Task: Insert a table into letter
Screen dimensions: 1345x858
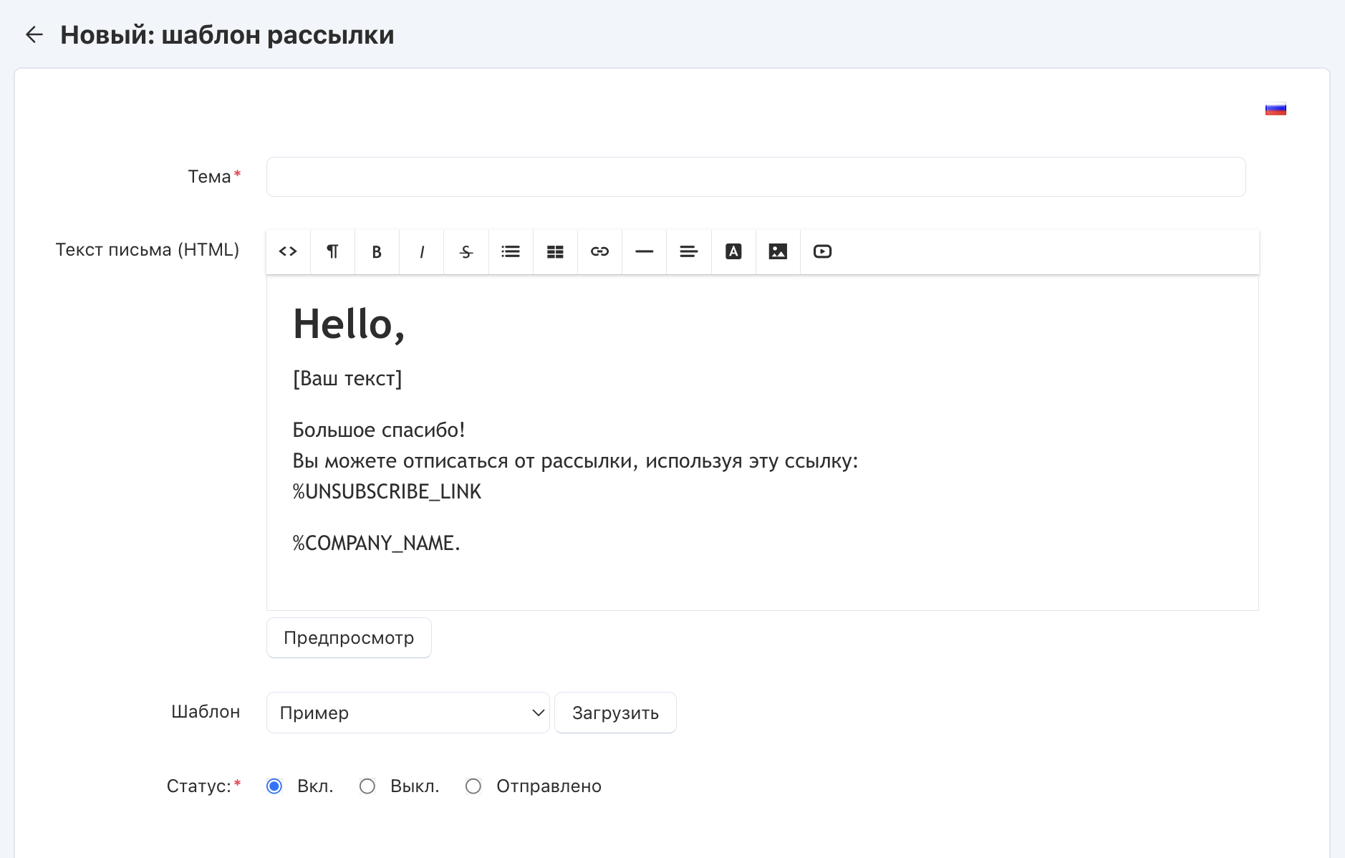Action: 555,251
